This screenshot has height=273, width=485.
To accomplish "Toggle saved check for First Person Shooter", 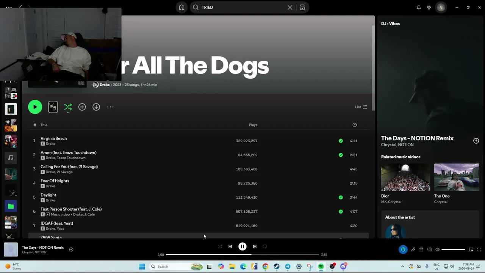I will pyautogui.click(x=341, y=212).
